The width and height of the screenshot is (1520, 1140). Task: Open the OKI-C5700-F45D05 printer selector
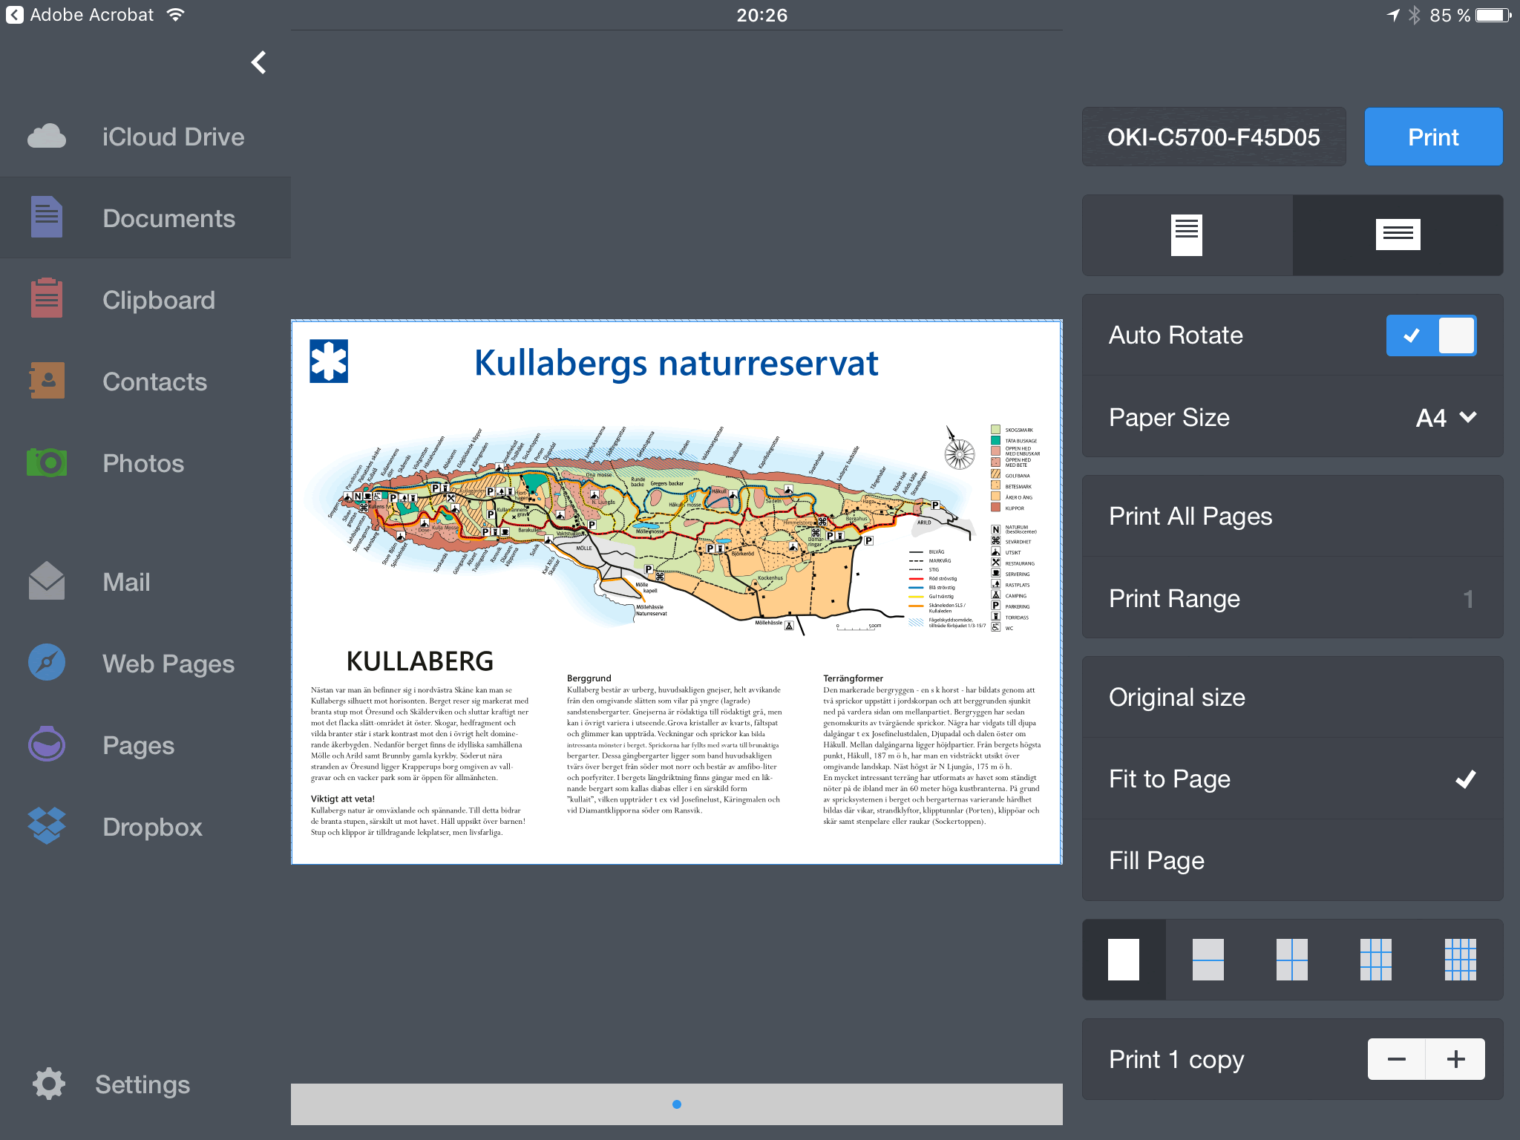tap(1213, 137)
